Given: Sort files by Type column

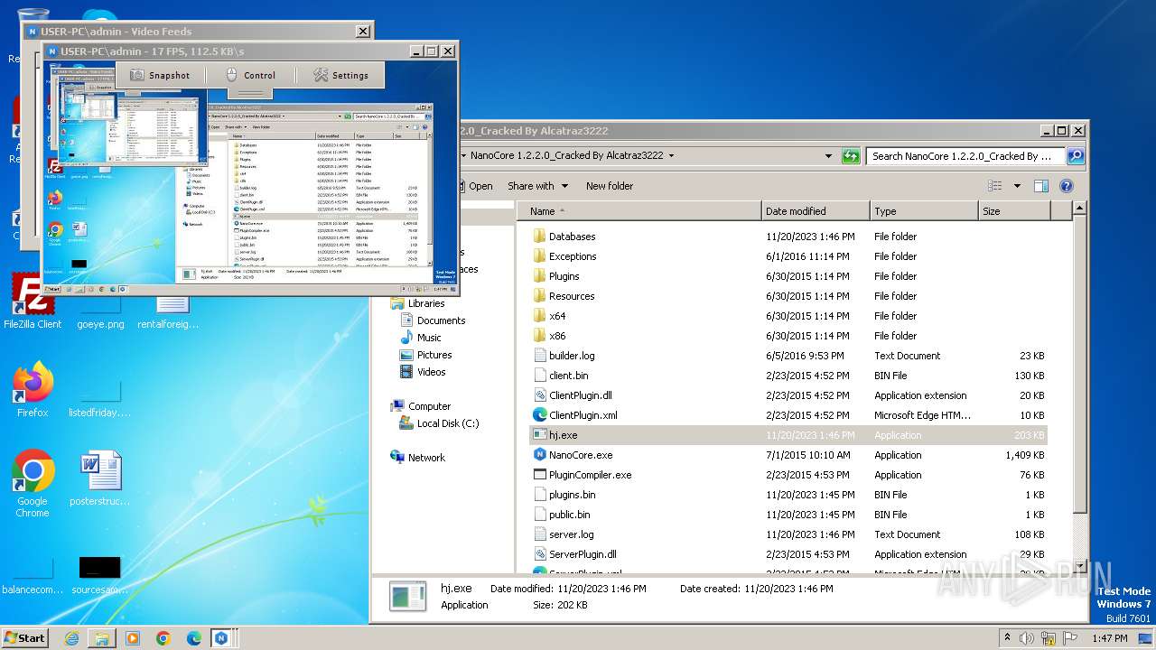Looking at the screenshot, I should coord(924,211).
